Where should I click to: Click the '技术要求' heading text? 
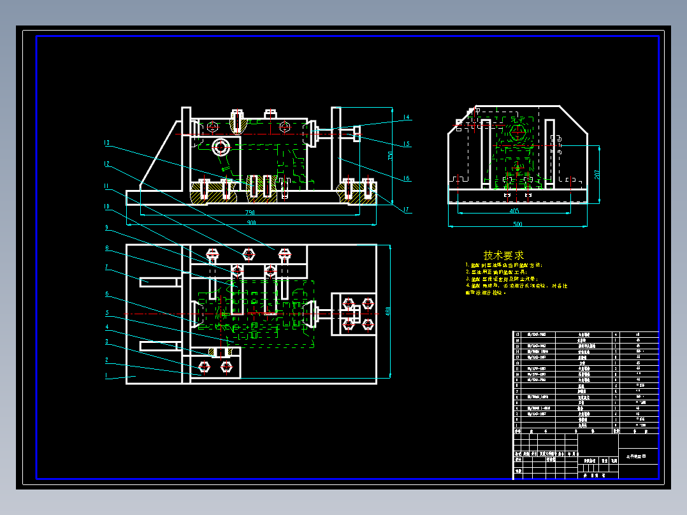click(x=503, y=255)
